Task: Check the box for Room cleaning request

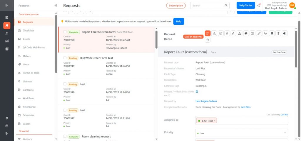Action: click(x=65, y=137)
